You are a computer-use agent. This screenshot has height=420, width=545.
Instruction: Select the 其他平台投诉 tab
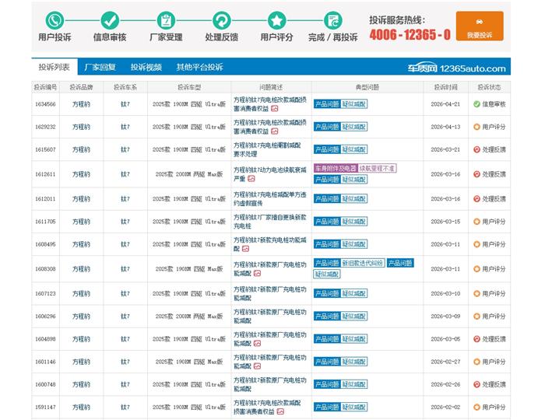tap(199, 67)
